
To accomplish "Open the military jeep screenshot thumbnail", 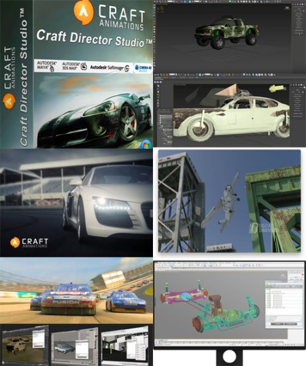I will tap(24, 345).
